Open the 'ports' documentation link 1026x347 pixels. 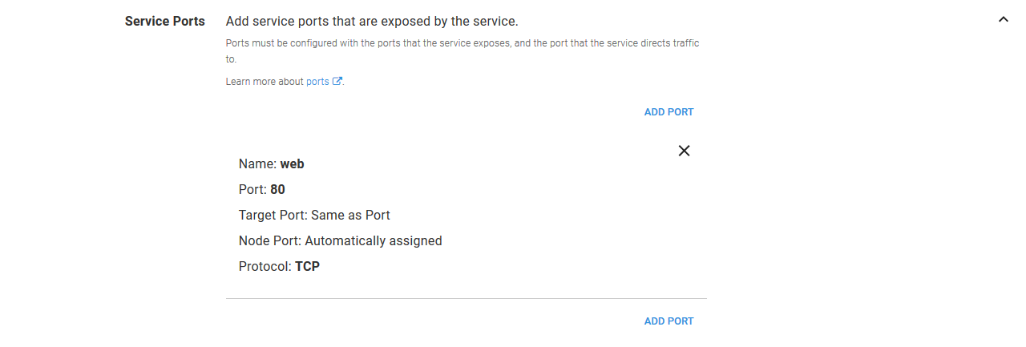click(317, 82)
